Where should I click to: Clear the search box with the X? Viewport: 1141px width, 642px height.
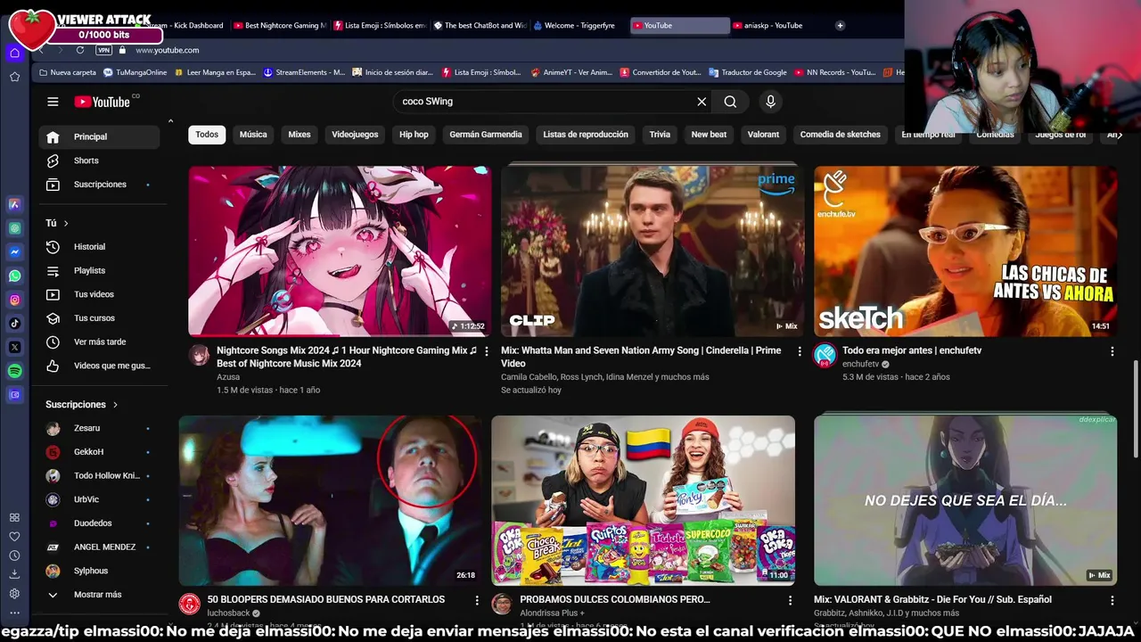702,102
